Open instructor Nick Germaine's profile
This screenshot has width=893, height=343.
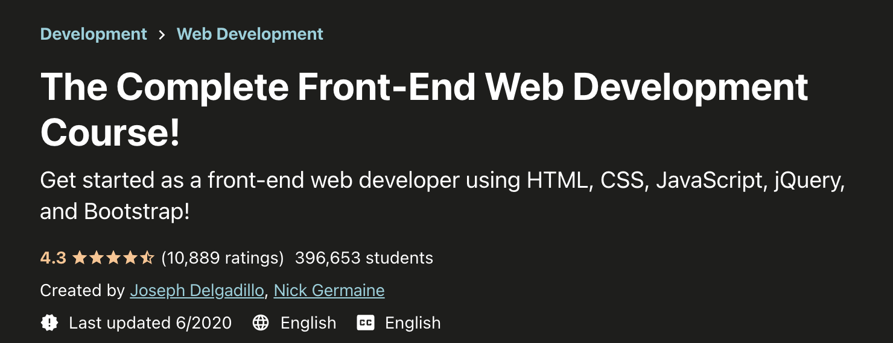pos(329,291)
